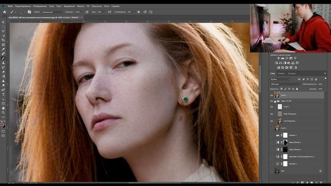This screenshot has height=186, width=331.
Task: Select the Crop tool
Action: (3, 40)
